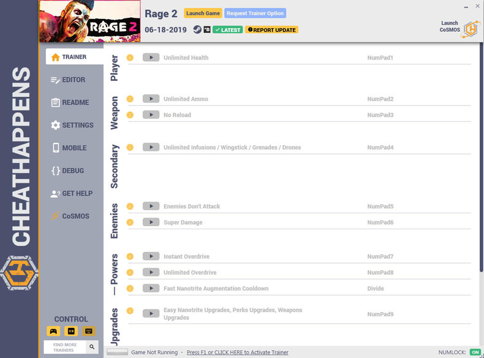Image resolution: width=484 pixels, height=358 pixels.
Task: Toggle Fast Nanotrite Augmentation Cooldown
Action: pyautogui.click(x=151, y=289)
